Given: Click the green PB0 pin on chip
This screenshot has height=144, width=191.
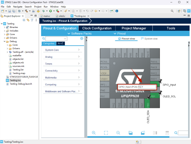Looking at the screenshot, I should (147, 103).
